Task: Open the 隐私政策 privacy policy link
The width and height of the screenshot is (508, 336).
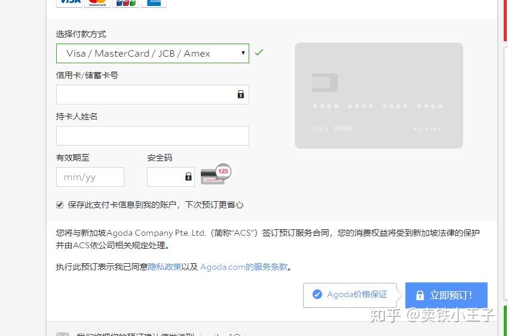Action: click(x=164, y=267)
